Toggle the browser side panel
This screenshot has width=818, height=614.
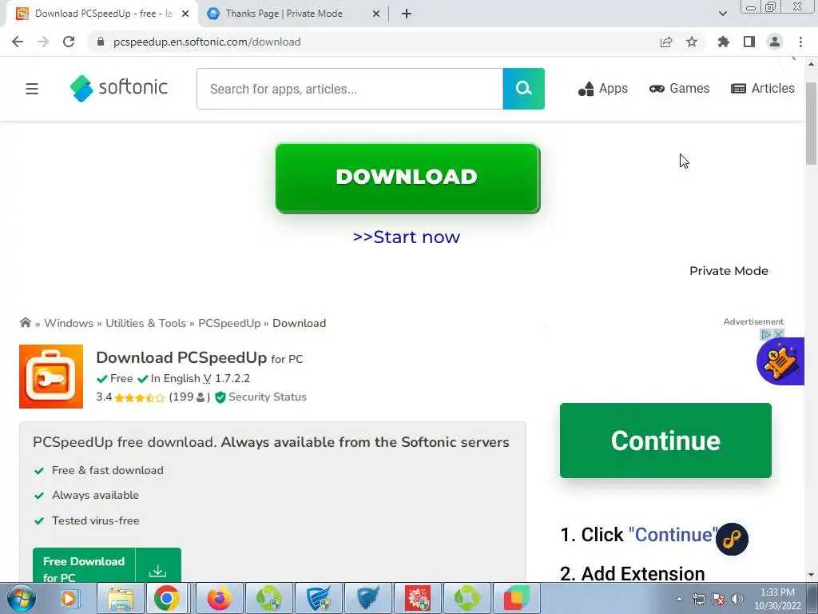point(749,42)
